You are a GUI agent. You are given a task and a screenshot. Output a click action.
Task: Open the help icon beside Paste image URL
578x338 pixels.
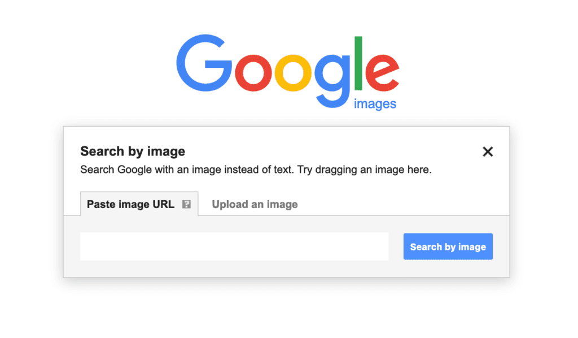(186, 205)
